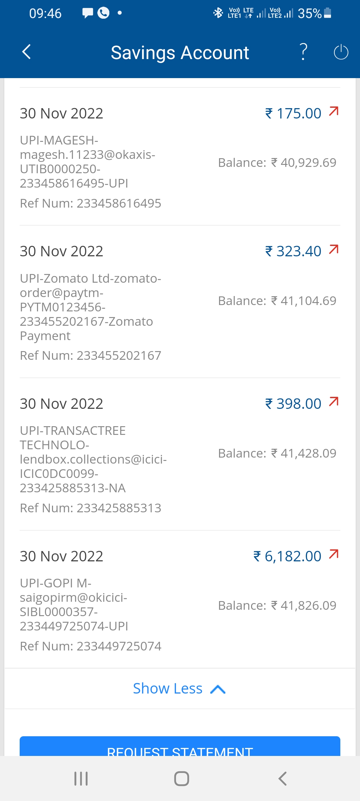
Task: Tap debit arrow beside ₹ 323.40
Action: click(334, 249)
